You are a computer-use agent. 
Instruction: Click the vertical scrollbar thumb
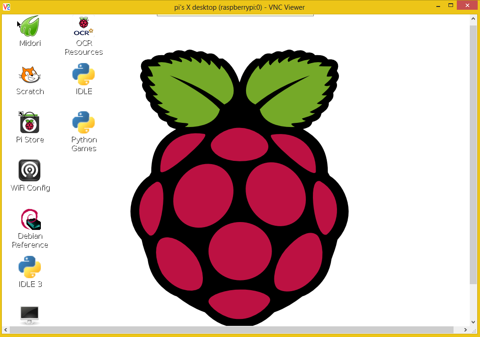pos(473,154)
